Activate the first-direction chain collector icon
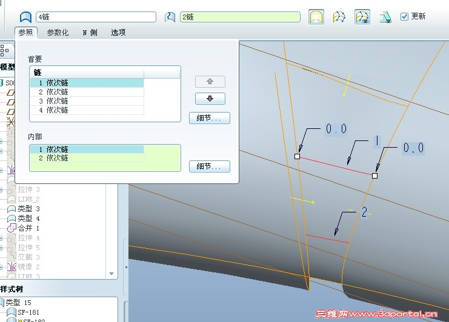 click(25, 17)
